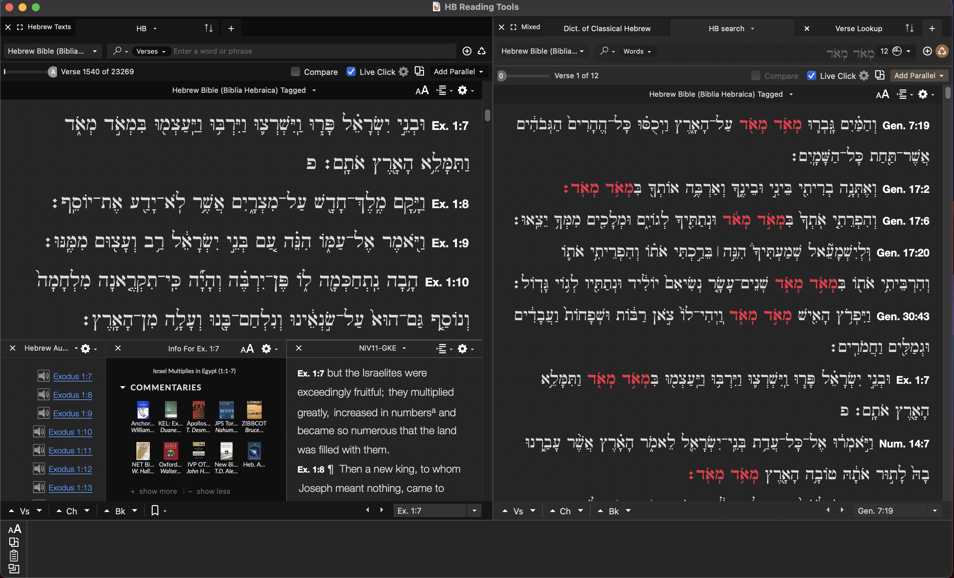Viewport: 954px width, 578px height.
Task: Open Hebrew Audio pane settings gear
Action: 85,349
